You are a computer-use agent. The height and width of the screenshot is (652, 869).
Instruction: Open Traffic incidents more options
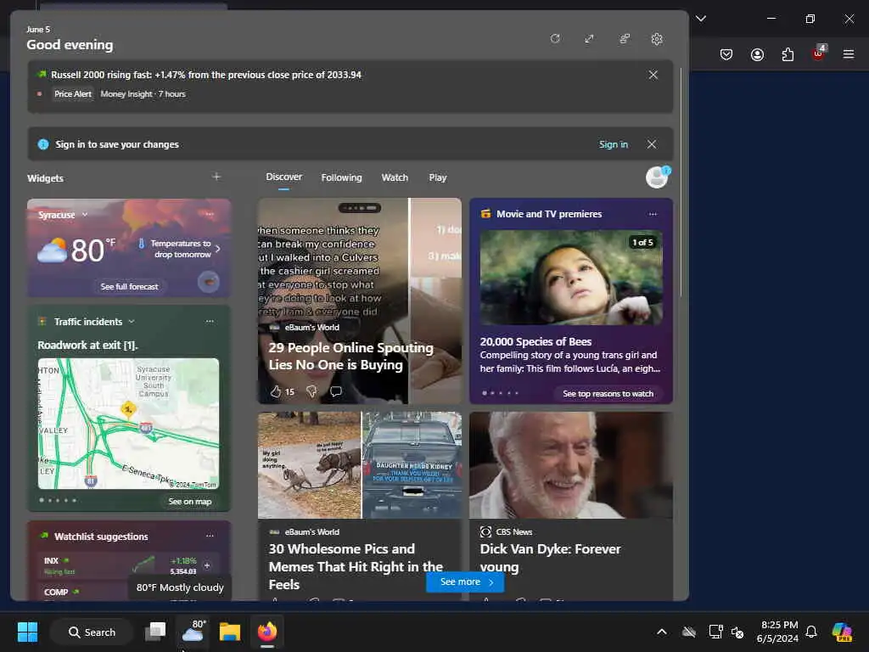click(x=210, y=321)
